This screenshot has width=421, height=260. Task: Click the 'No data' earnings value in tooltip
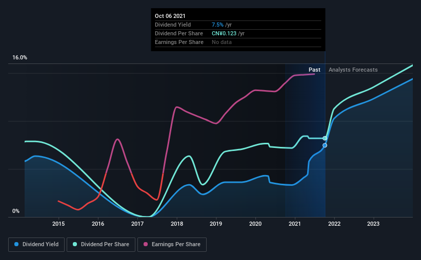tap(222, 42)
